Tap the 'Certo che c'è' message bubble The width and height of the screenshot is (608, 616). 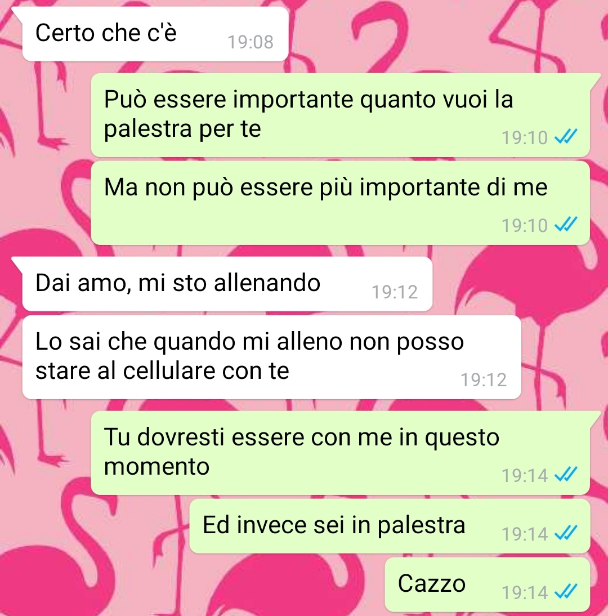tap(155, 34)
